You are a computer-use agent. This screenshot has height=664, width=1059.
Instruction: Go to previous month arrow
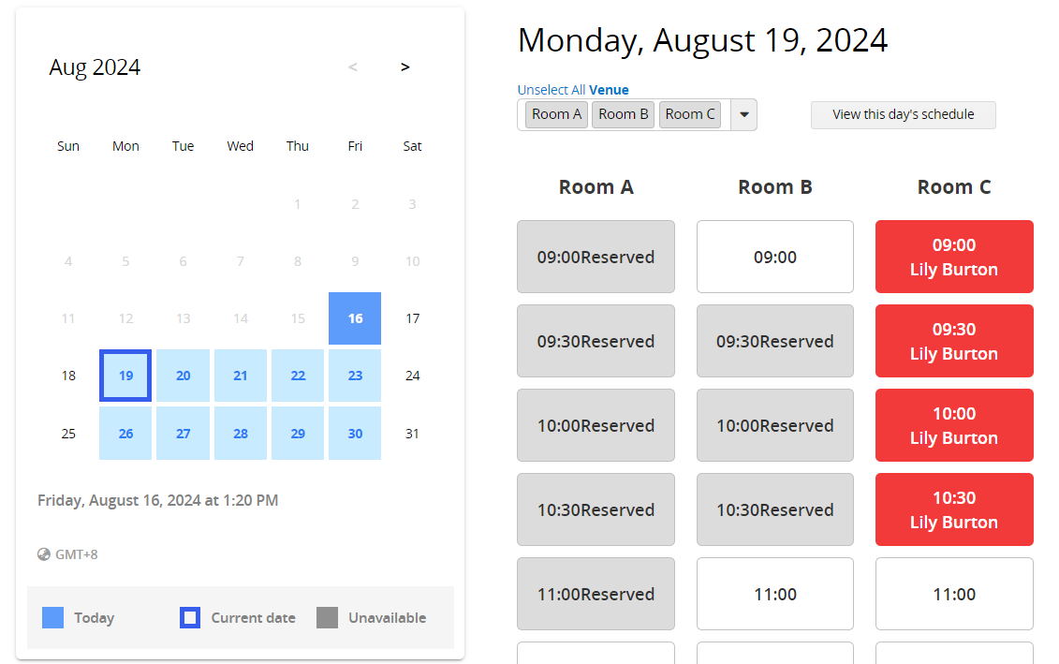[353, 67]
